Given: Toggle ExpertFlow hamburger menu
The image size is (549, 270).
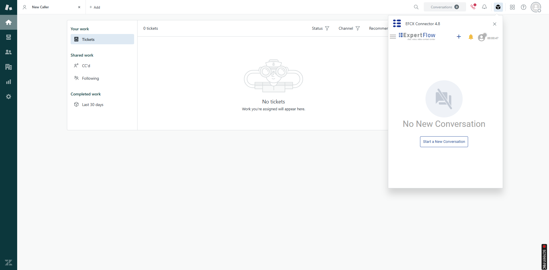Looking at the screenshot, I should [393, 37].
